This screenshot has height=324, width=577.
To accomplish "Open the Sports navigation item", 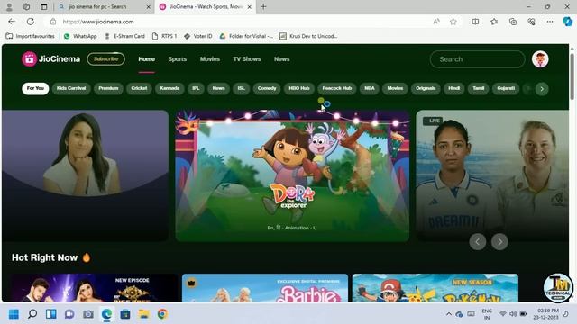I will point(178,59).
